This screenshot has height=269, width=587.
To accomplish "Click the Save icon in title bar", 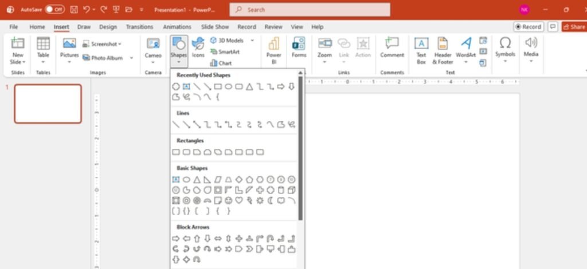I will point(74,10).
